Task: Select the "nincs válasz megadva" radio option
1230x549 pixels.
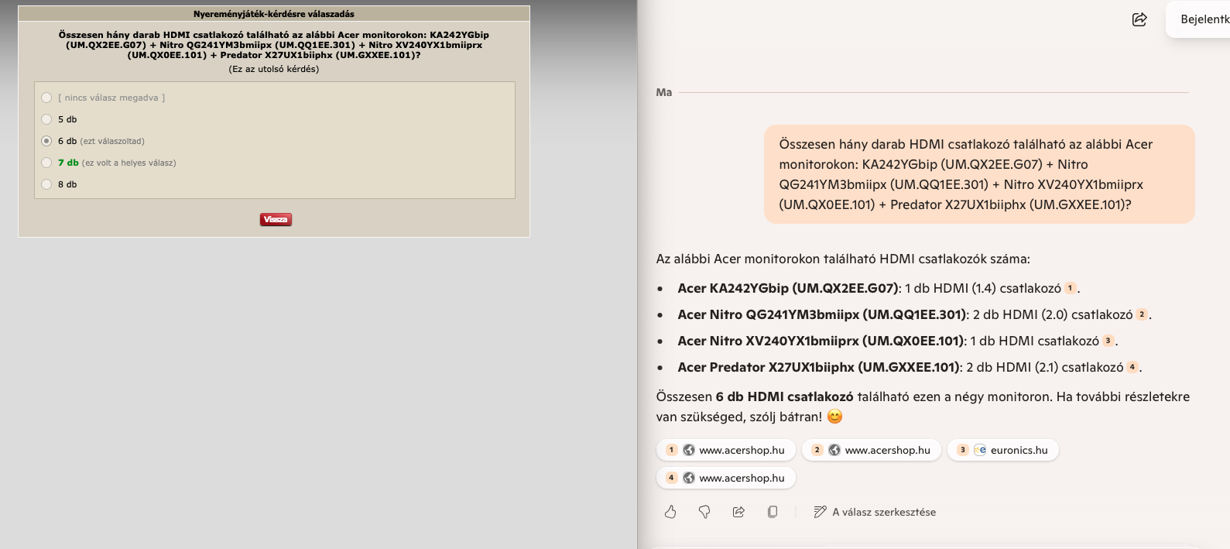Action: 46,98
